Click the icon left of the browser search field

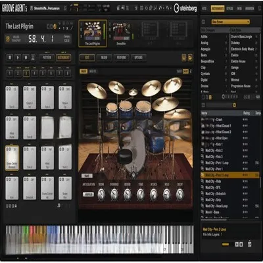point(203,105)
